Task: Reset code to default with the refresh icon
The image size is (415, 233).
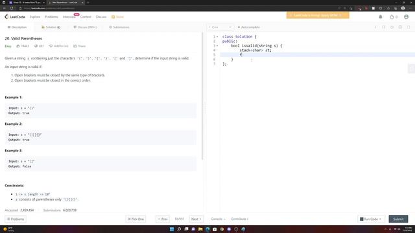Action: [x=392, y=27]
